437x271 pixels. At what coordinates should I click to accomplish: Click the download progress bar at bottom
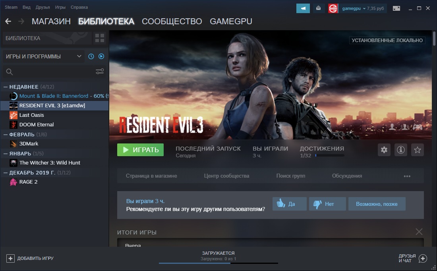pos(218,263)
